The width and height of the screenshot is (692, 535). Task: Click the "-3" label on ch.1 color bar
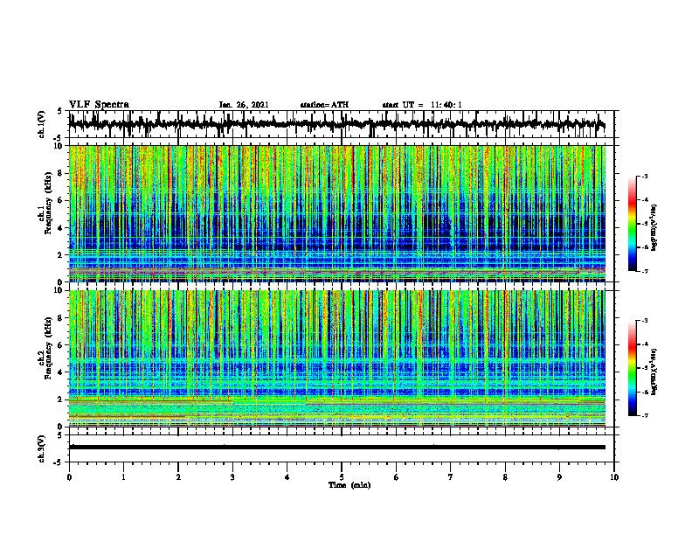645,177
